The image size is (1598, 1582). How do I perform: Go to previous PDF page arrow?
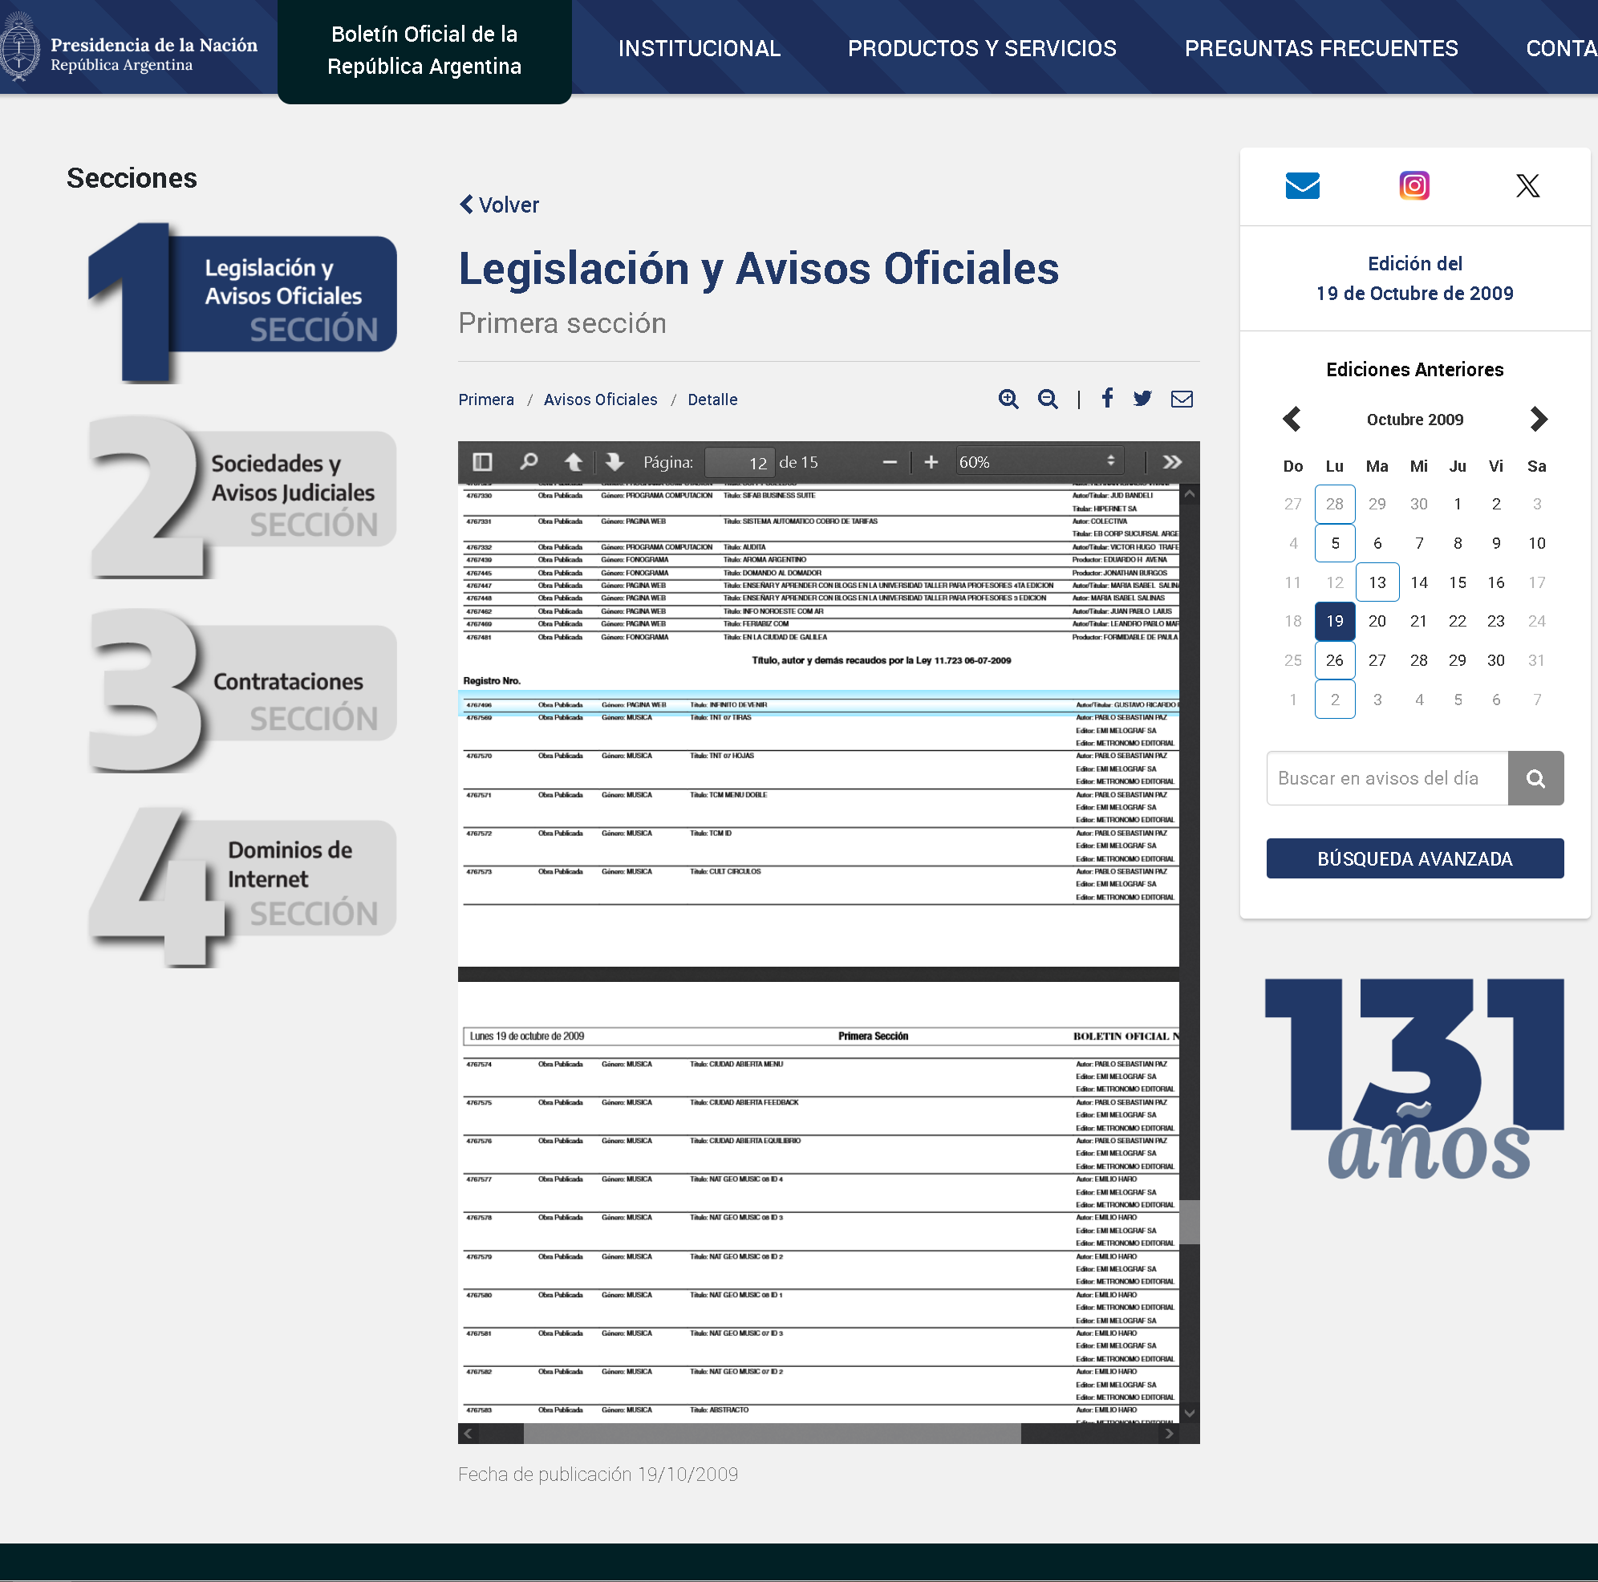pos(572,461)
